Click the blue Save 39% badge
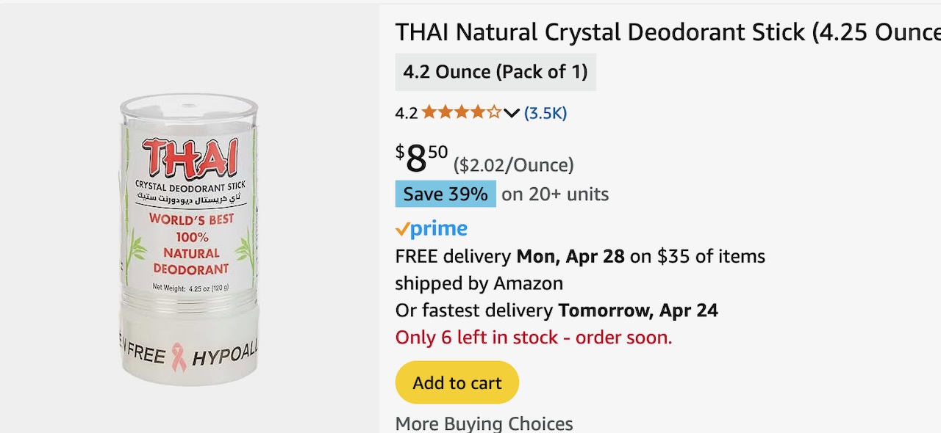The image size is (941, 433). pos(446,194)
